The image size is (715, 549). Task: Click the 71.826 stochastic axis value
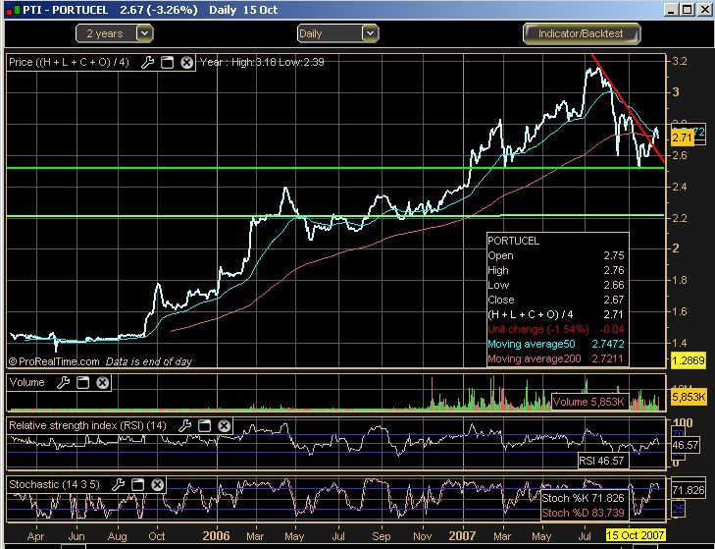coord(689,490)
